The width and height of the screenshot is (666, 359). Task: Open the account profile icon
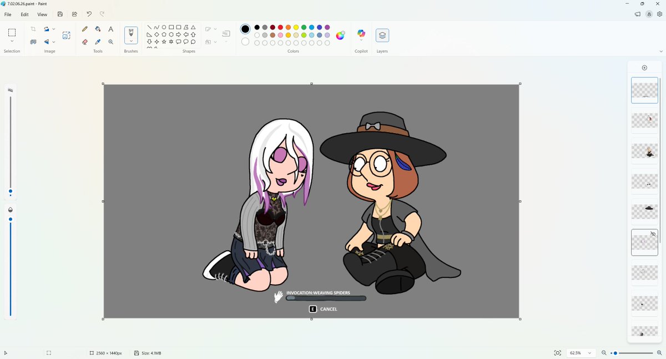pos(649,14)
